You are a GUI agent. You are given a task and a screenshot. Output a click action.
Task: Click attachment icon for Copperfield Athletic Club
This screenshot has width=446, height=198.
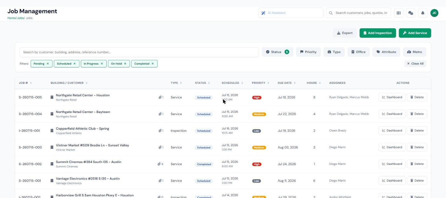160,131
